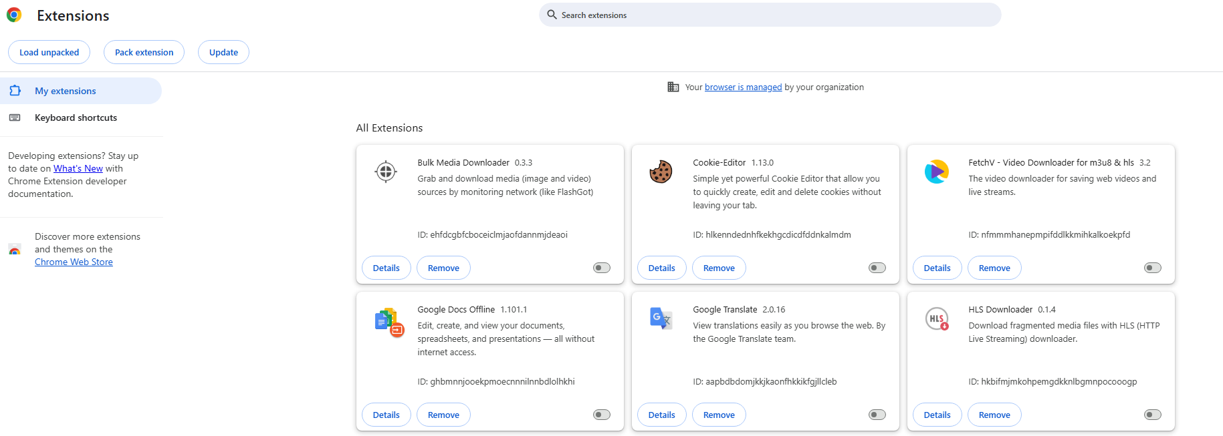Click the HLS Downloader icon
Screen dimensions: 1223x436
(937, 318)
